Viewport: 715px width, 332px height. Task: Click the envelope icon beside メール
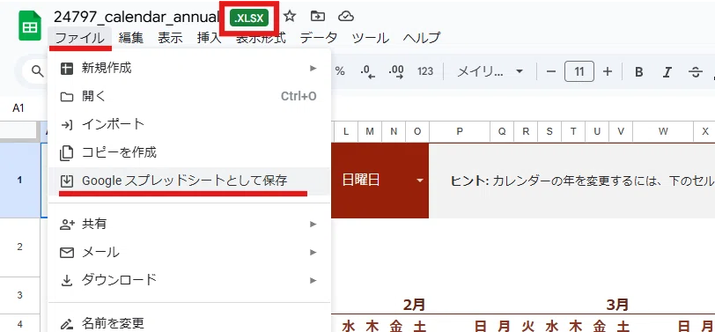[x=67, y=252]
